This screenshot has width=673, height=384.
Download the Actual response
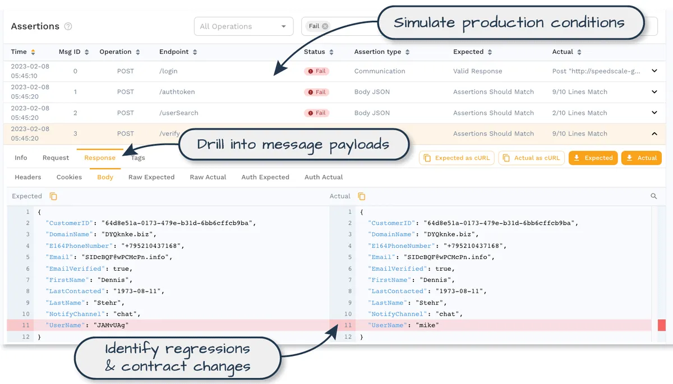tap(641, 158)
